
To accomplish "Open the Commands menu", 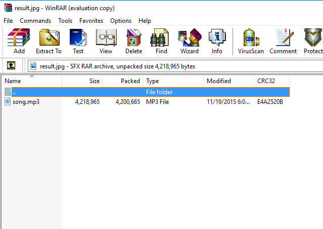I will click(x=35, y=21).
